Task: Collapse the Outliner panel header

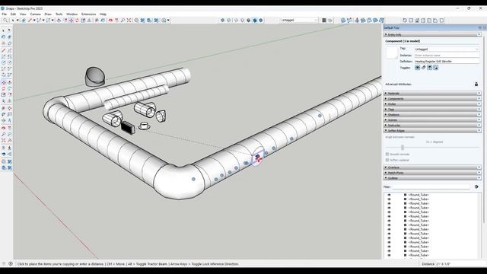Action: click(432, 178)
